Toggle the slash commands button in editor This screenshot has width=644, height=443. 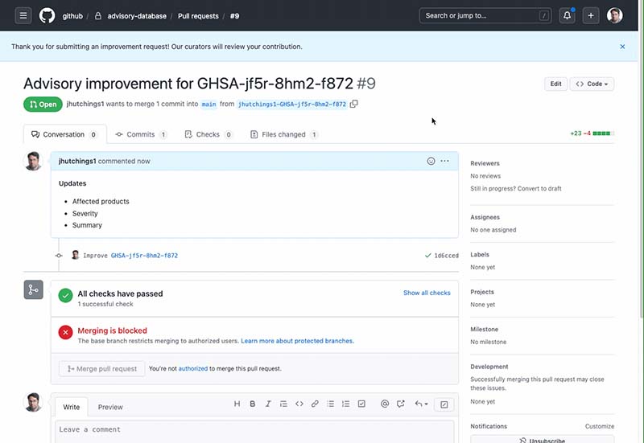coord(444,404)
